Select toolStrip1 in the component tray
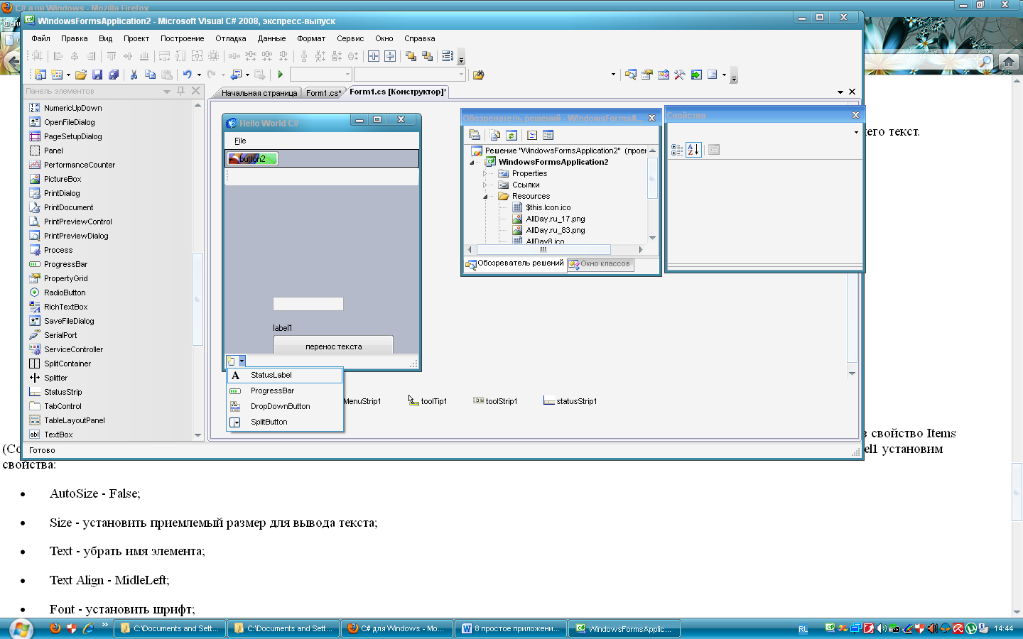 pyautogui.click(x=495, y=401)
